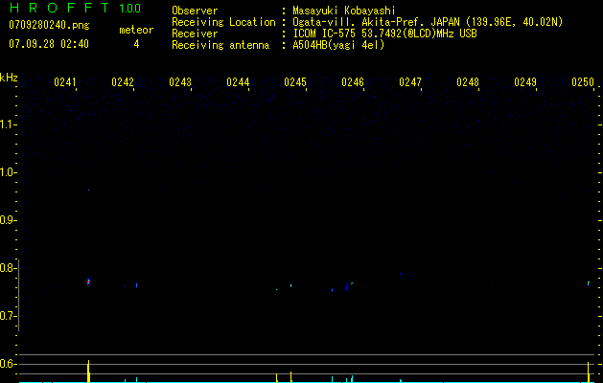
Task: Click the HROFFT title text
Action: coord(59,8)
